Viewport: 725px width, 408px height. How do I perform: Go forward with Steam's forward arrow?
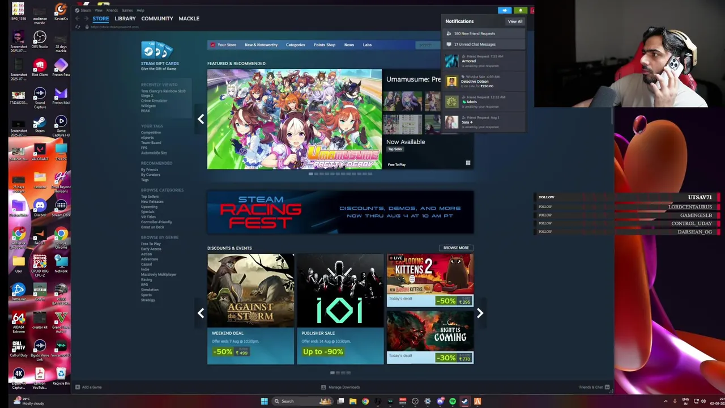pos(86,19)
